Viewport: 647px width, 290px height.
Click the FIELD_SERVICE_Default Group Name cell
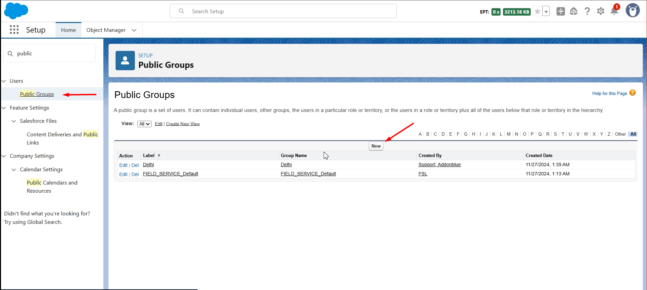(x=308, y=174)
